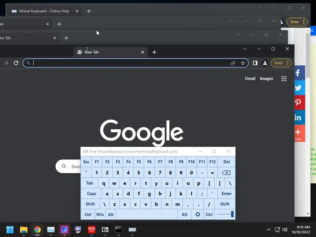Toggle right Ctrl key on virtual keyboard

pos(209,214)
